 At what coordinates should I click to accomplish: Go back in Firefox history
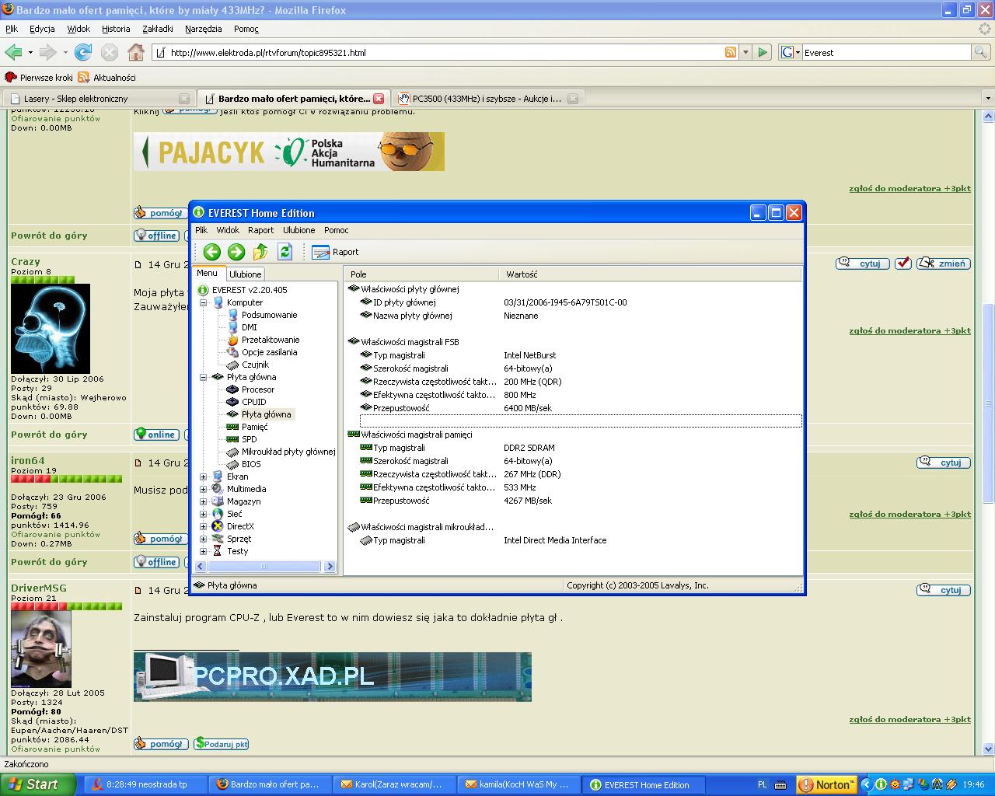click(x=13, y=52)
